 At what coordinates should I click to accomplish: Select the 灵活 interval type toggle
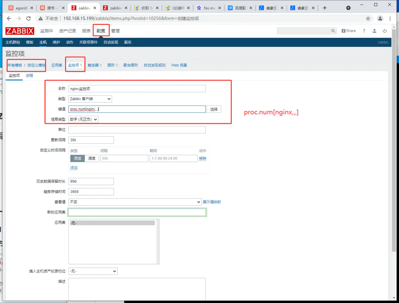click(77, 158)
